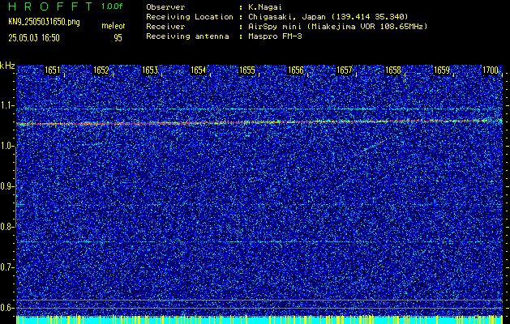The height and width of the screenshot is (324, 510).
Task: Click the 0.6 kHz axis label
Action: tap(6, 308)
